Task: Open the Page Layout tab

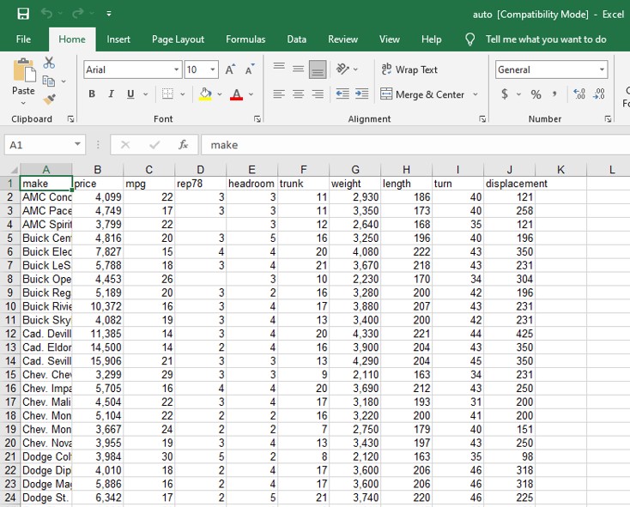Action: (x=178, y=39)
